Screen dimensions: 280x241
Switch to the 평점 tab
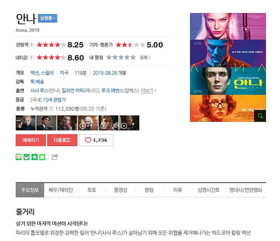[x=149, y=190]
